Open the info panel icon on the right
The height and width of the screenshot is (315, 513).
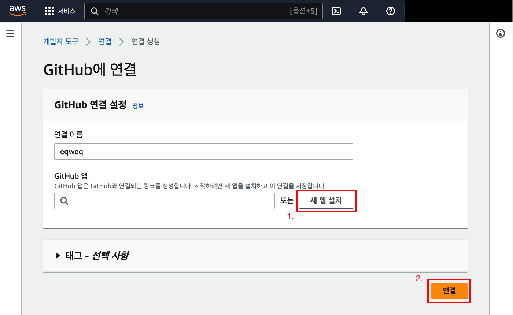pos(501,33)
